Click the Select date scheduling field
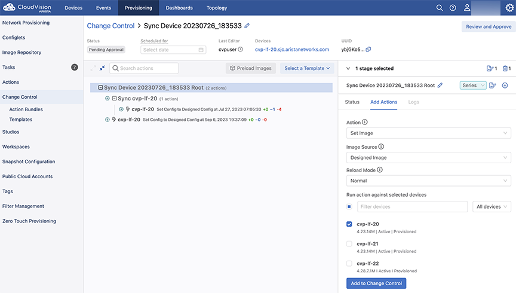Screen dimensions: 516x293 click(x=173, y=50)
